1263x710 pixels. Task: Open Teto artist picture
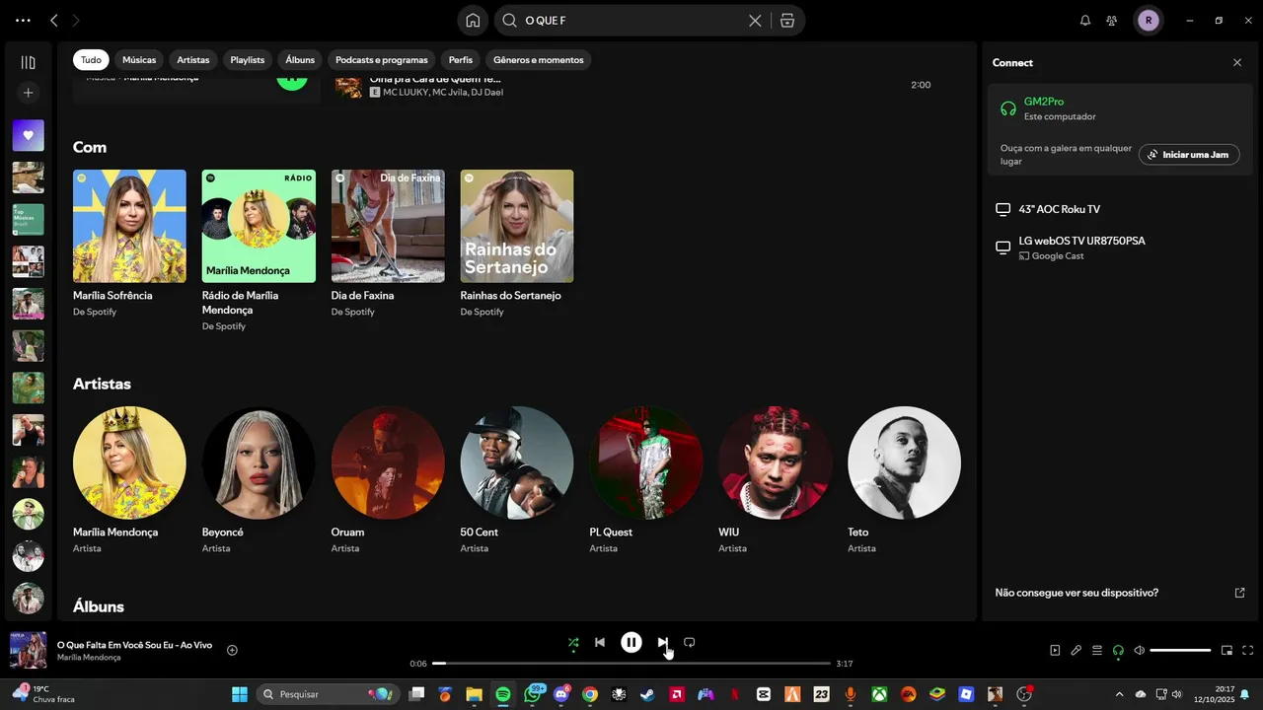point(904,462)
